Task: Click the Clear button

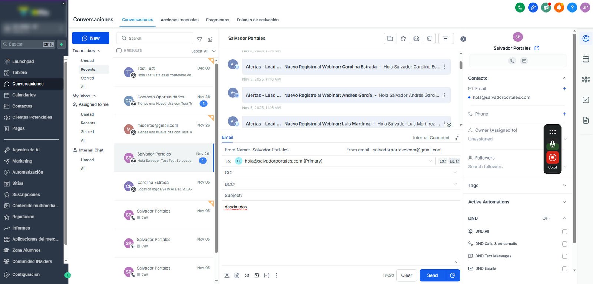Action: 407,275
